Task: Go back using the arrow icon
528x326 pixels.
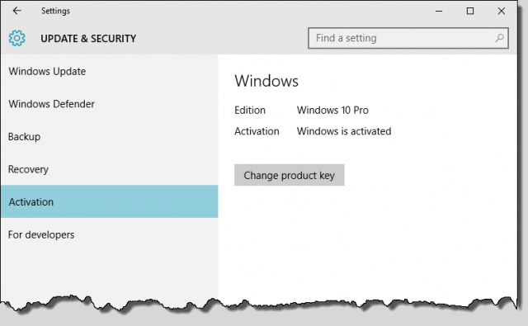Action: tap(16, 11)
